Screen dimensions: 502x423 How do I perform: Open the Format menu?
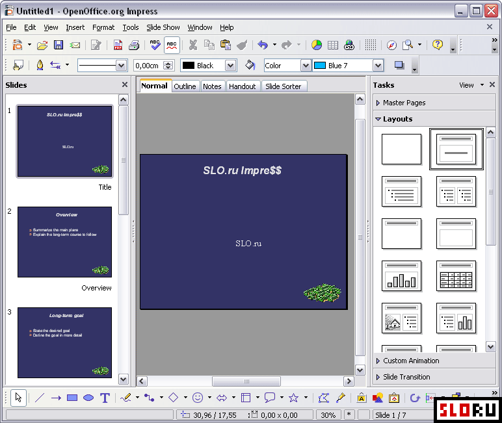coord(103,27)
